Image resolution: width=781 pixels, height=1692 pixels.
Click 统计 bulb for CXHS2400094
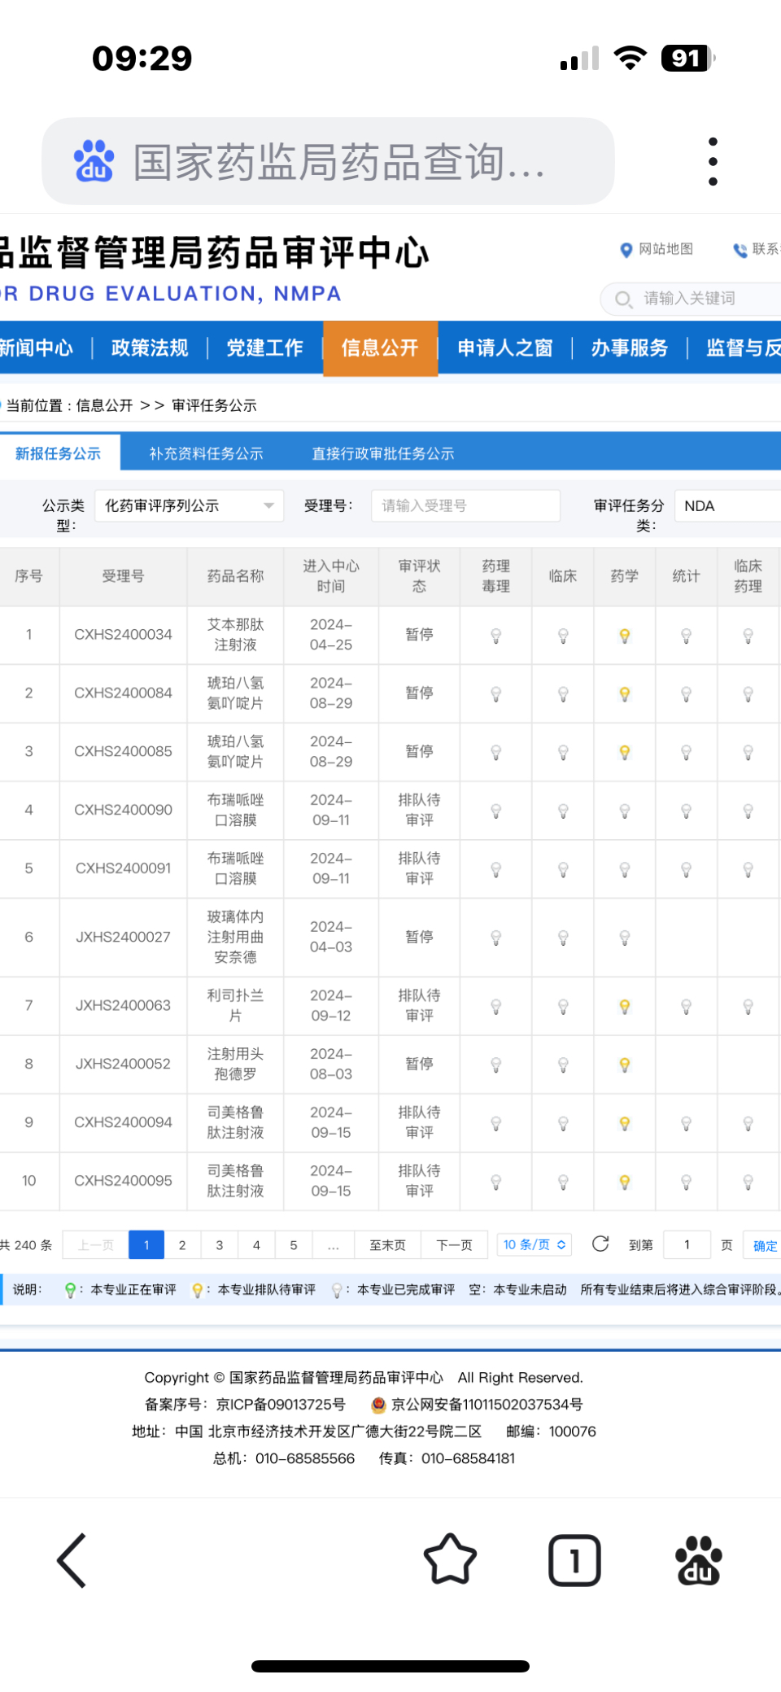point(687,1124)
